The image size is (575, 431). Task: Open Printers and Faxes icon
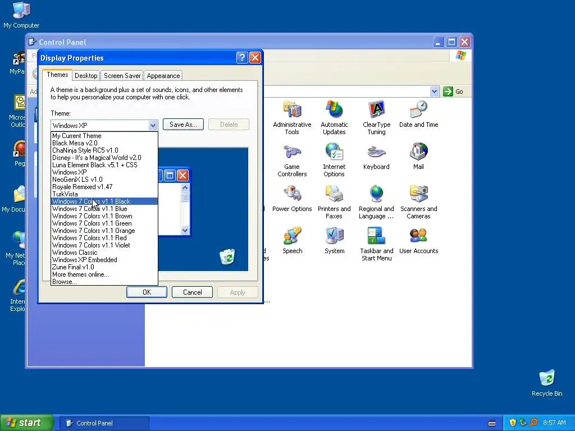[x=334, y=202]
